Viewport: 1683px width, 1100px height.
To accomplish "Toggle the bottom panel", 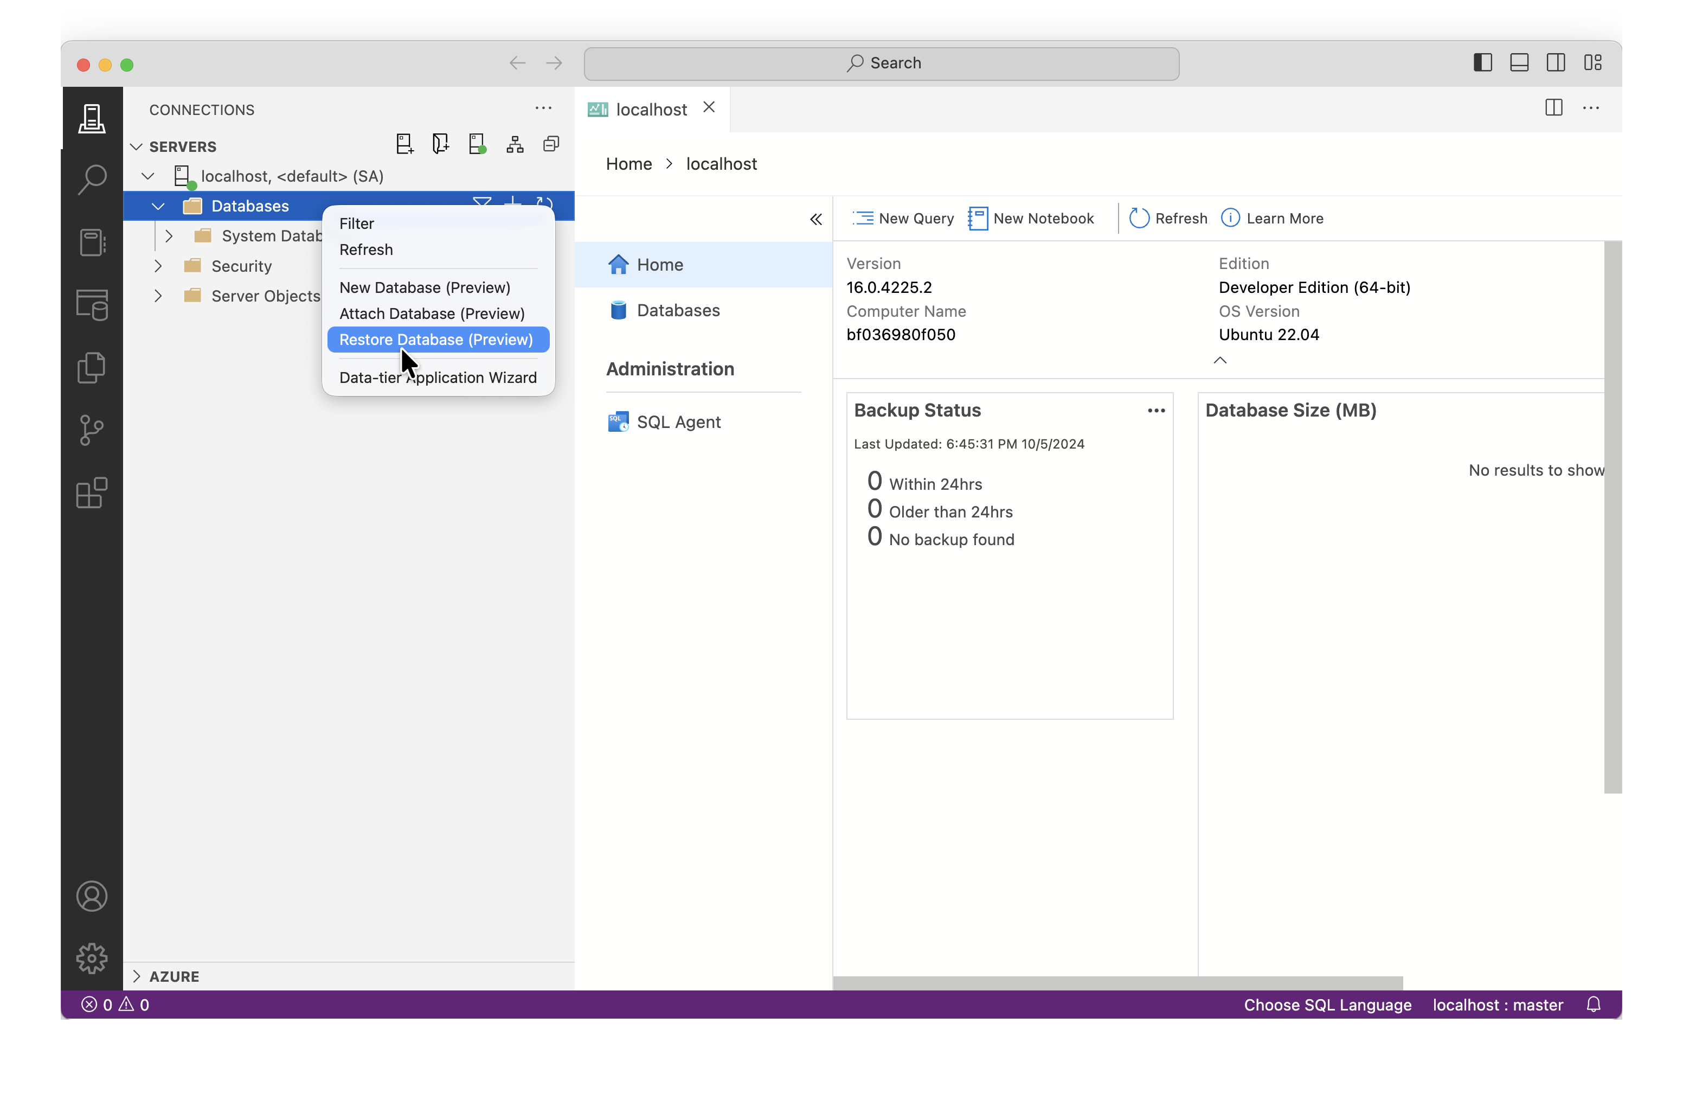I will pyautogui.click(x=1519, y=63).
